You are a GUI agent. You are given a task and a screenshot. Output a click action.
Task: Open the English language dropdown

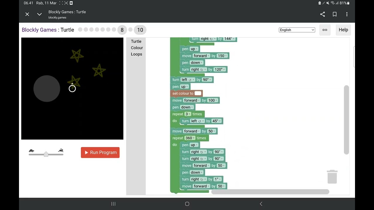click(297, 30)
